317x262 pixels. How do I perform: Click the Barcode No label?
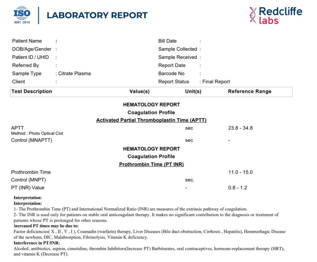point(172,73)
